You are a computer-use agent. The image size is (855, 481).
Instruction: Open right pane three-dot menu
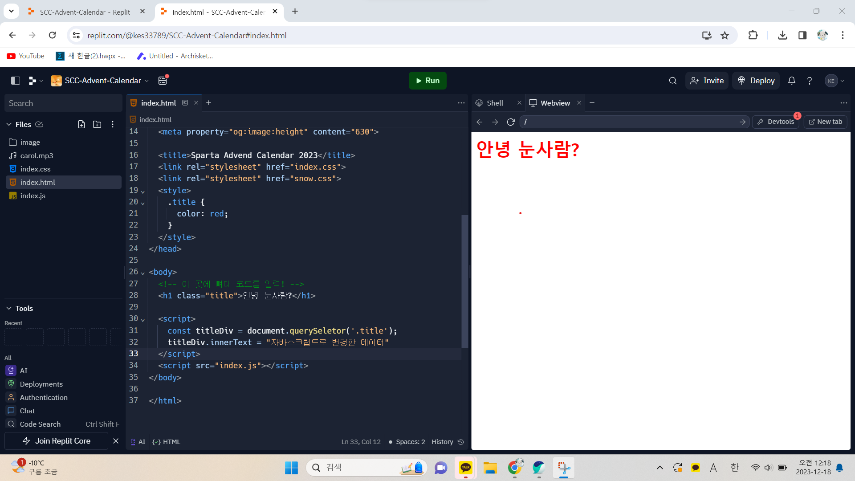point(843,103)
